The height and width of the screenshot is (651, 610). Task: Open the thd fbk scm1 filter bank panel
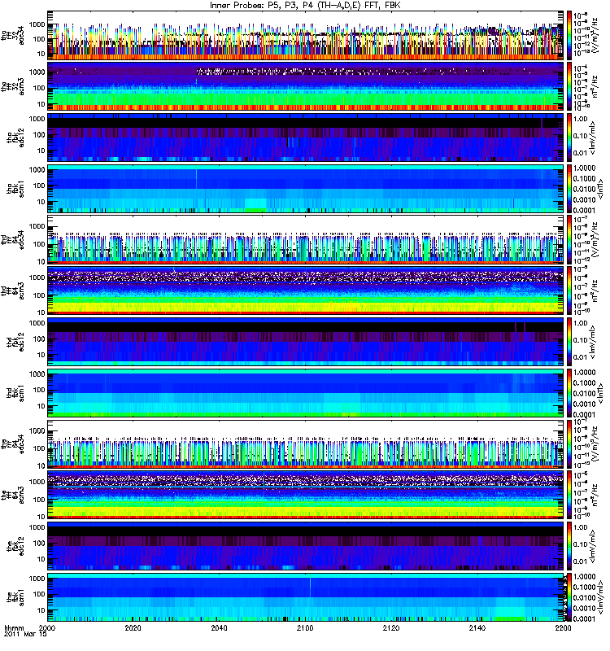[x=306, y=393]
